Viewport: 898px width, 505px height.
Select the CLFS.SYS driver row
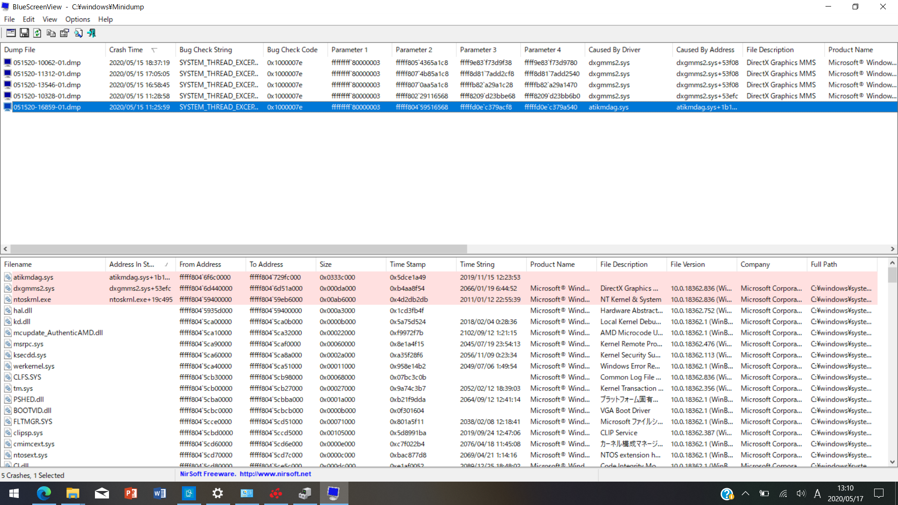coord(439,377)
